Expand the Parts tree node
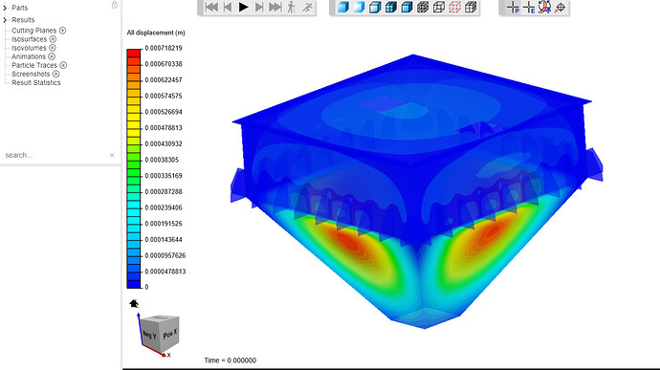660x370 pixels. [5, 8]
